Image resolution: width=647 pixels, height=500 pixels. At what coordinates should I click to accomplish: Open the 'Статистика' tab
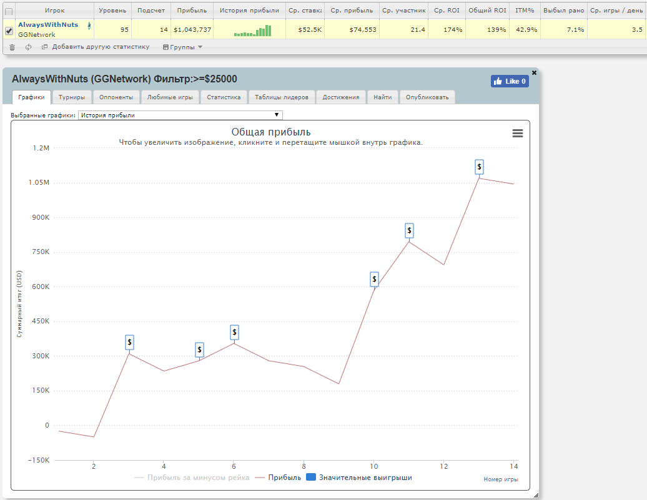point(224,97)
